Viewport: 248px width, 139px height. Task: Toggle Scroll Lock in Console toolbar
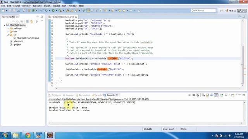(x=208, y=95)
